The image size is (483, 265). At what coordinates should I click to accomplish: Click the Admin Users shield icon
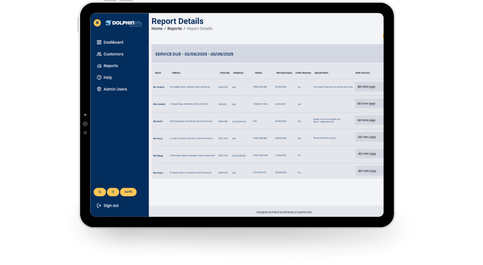(x=99, y=89)
